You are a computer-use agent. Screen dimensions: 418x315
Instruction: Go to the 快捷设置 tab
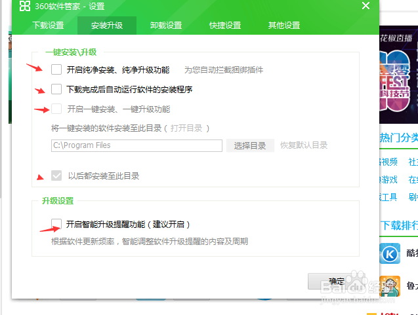(x=225, y=26)
